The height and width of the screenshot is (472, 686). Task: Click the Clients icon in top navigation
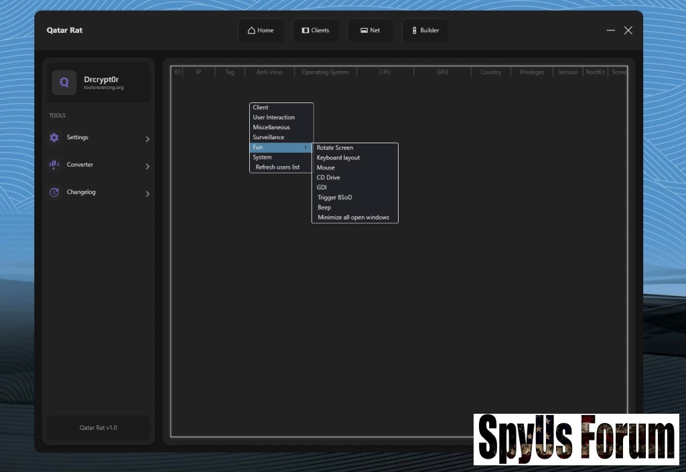coord(305,30)
